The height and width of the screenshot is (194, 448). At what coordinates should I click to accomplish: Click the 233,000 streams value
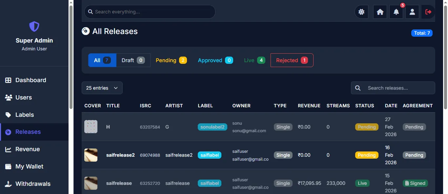(x=336, y=183)
